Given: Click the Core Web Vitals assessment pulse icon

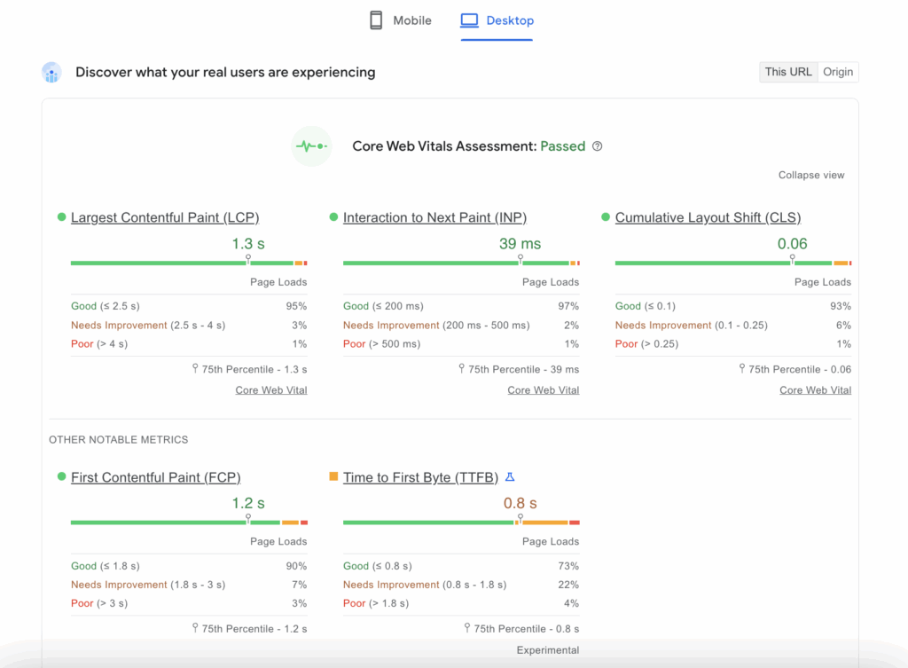Looking at the screenshot, I should click(x=311, y=145).
